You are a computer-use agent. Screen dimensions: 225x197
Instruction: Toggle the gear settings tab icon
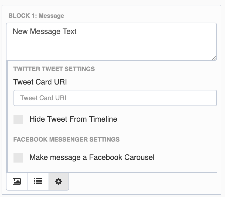coord(59,181)
